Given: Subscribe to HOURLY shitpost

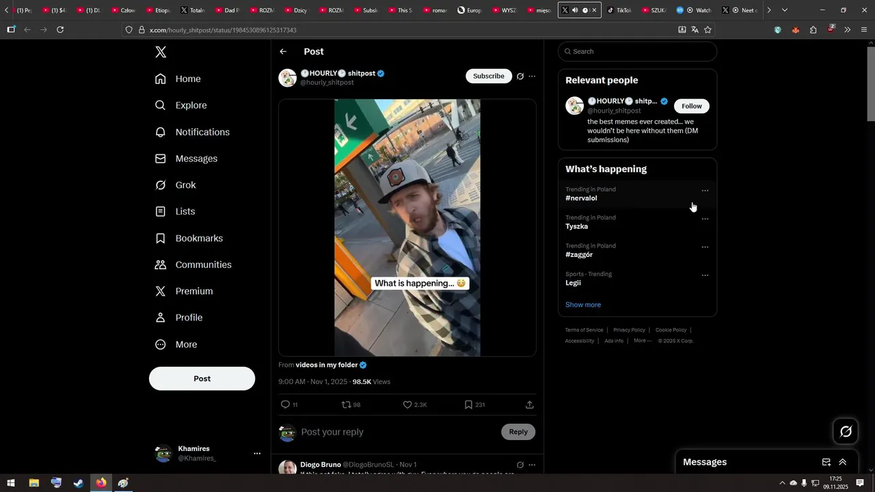Looking at the screenshot, I should click(x=489, y=76).
